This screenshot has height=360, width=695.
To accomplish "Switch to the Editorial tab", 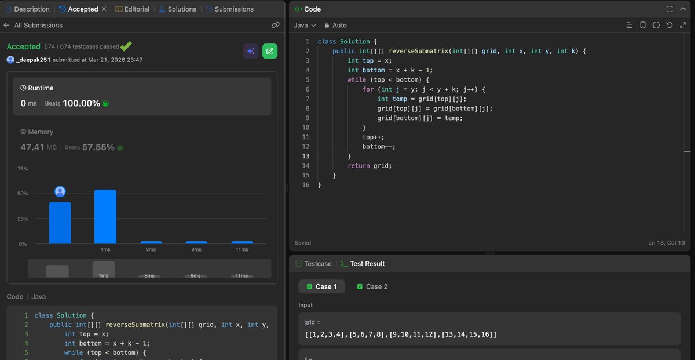I will [132, 9].
